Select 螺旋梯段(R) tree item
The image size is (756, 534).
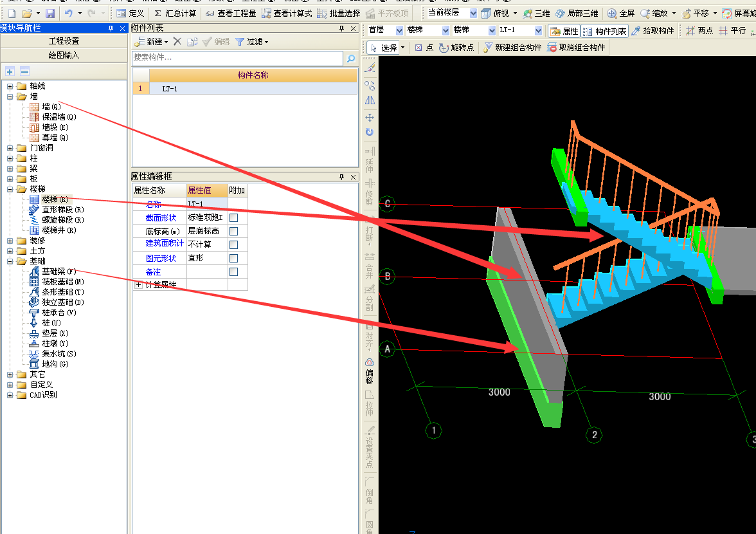pyautogui.click(x=57, y=220)
